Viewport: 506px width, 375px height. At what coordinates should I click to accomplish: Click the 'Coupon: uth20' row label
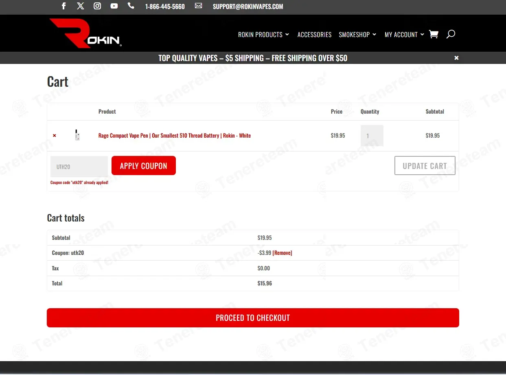coord(68,253)
